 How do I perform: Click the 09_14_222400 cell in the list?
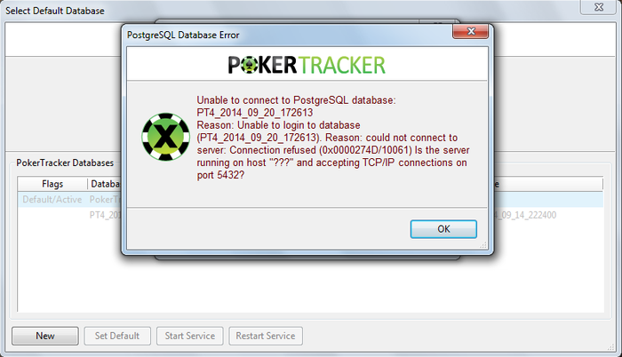pos(525,215)
